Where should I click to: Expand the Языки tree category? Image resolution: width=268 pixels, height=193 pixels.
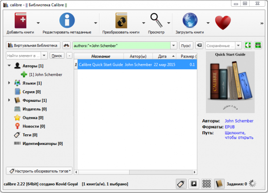[x=9, y=83]
